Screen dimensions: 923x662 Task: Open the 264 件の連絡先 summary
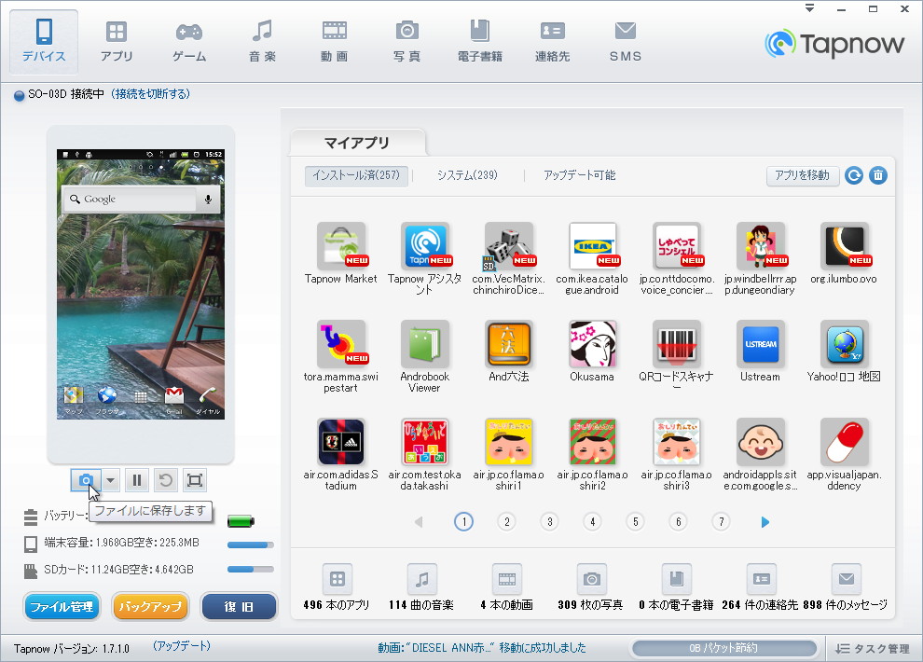point(761,586)
